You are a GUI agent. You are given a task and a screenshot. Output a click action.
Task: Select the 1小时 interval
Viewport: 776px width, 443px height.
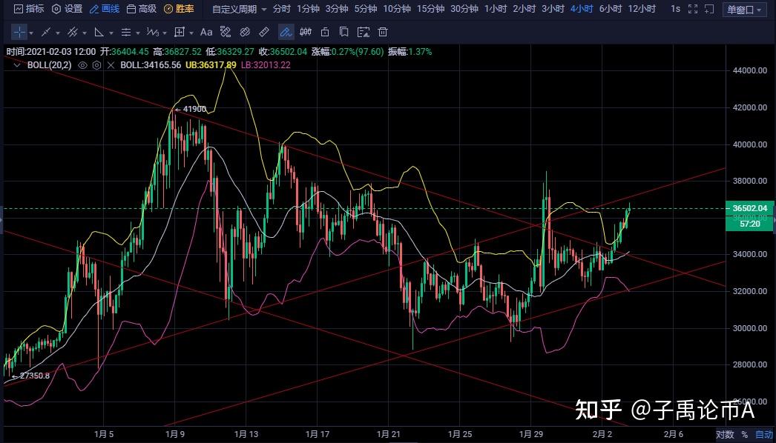click(x=496, y=9)
